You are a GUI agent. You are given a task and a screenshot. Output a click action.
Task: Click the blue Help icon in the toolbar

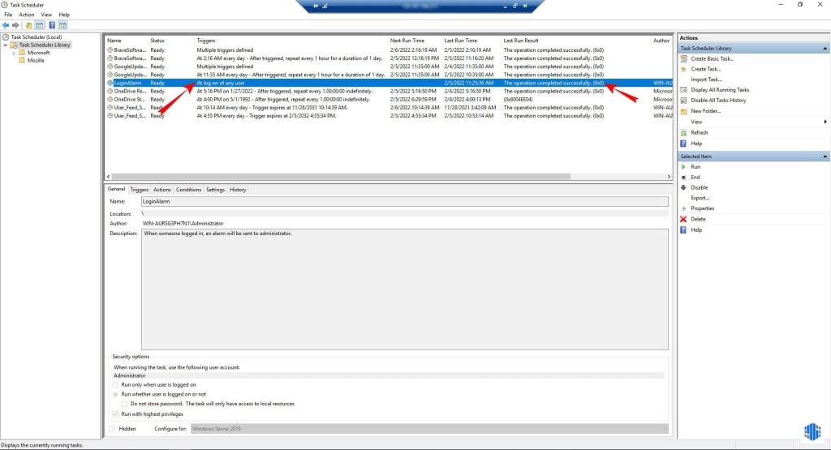coord(52,25)
